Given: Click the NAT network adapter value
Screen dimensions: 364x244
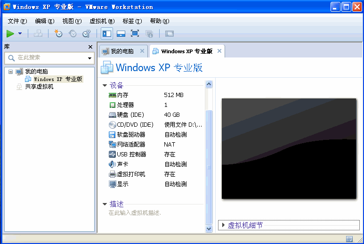Looking at the screenshot, I should (170, 145).
